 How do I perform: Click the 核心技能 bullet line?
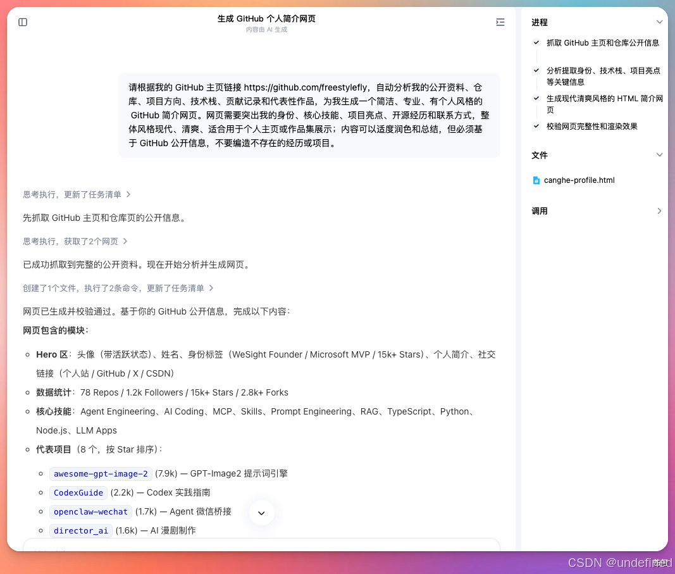(x=255, y=421)
